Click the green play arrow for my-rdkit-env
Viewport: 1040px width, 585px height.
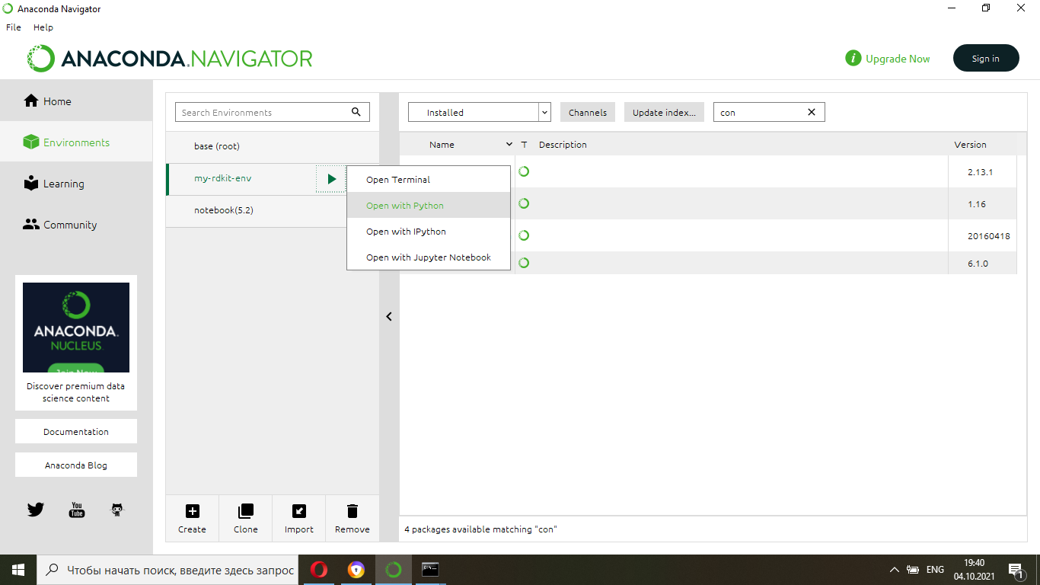332,179
